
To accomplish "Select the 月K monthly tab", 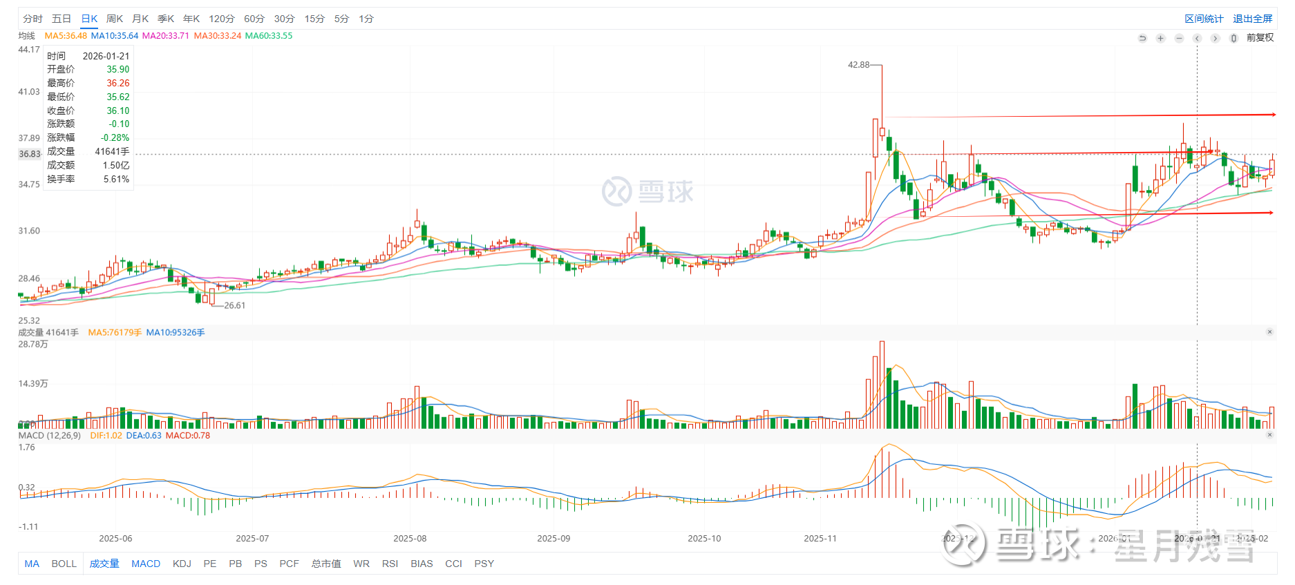I will coord(140,19).
